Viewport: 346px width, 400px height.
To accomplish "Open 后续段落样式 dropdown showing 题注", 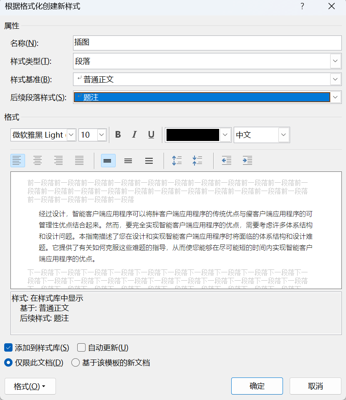I will 335,97.
